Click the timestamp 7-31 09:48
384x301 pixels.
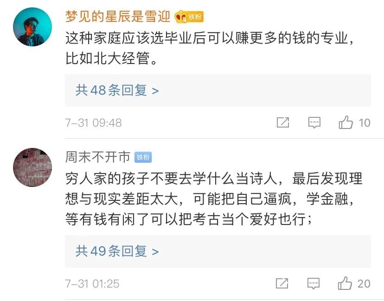pyautogui.click(x=93, y=123)
